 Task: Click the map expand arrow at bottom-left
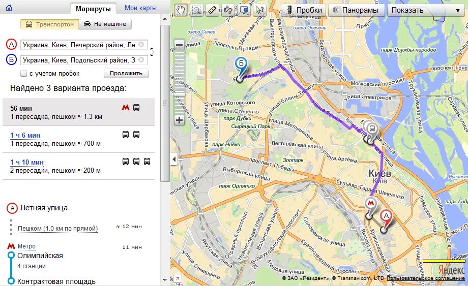178,278
